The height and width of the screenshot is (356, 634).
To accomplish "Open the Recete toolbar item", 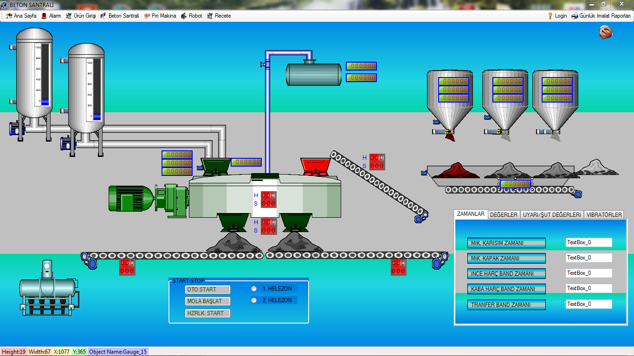I will coord(219,16).
